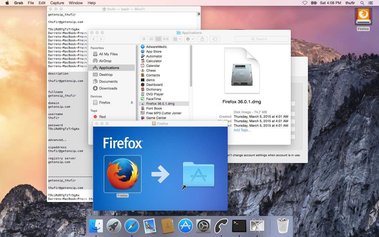The height and width of the screenshot is (237, 379).
Task: Select Downloads in Finder sidebar
Action: [108, 88]
